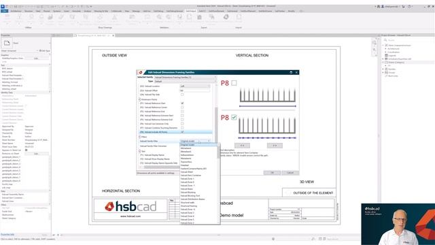435x245 pixels.
Task: Switch to the Structure ribbon tab
Action: click(x=29, y=11)
